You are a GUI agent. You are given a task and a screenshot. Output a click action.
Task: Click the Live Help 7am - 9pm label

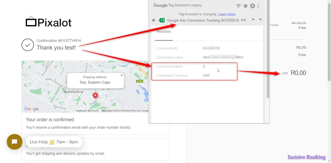(x=54, y=142)
